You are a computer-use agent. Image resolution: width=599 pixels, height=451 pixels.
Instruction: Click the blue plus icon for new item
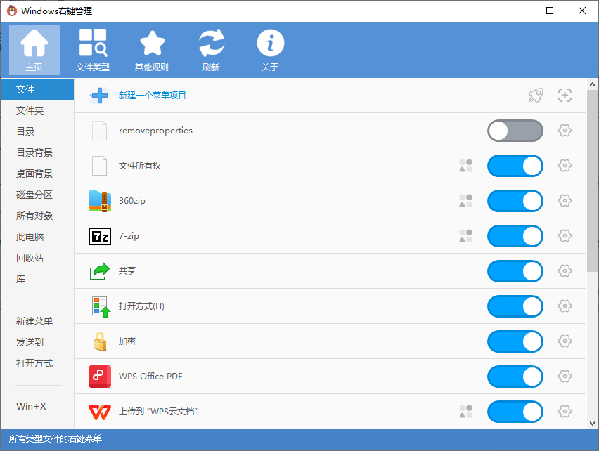[100, 96]
